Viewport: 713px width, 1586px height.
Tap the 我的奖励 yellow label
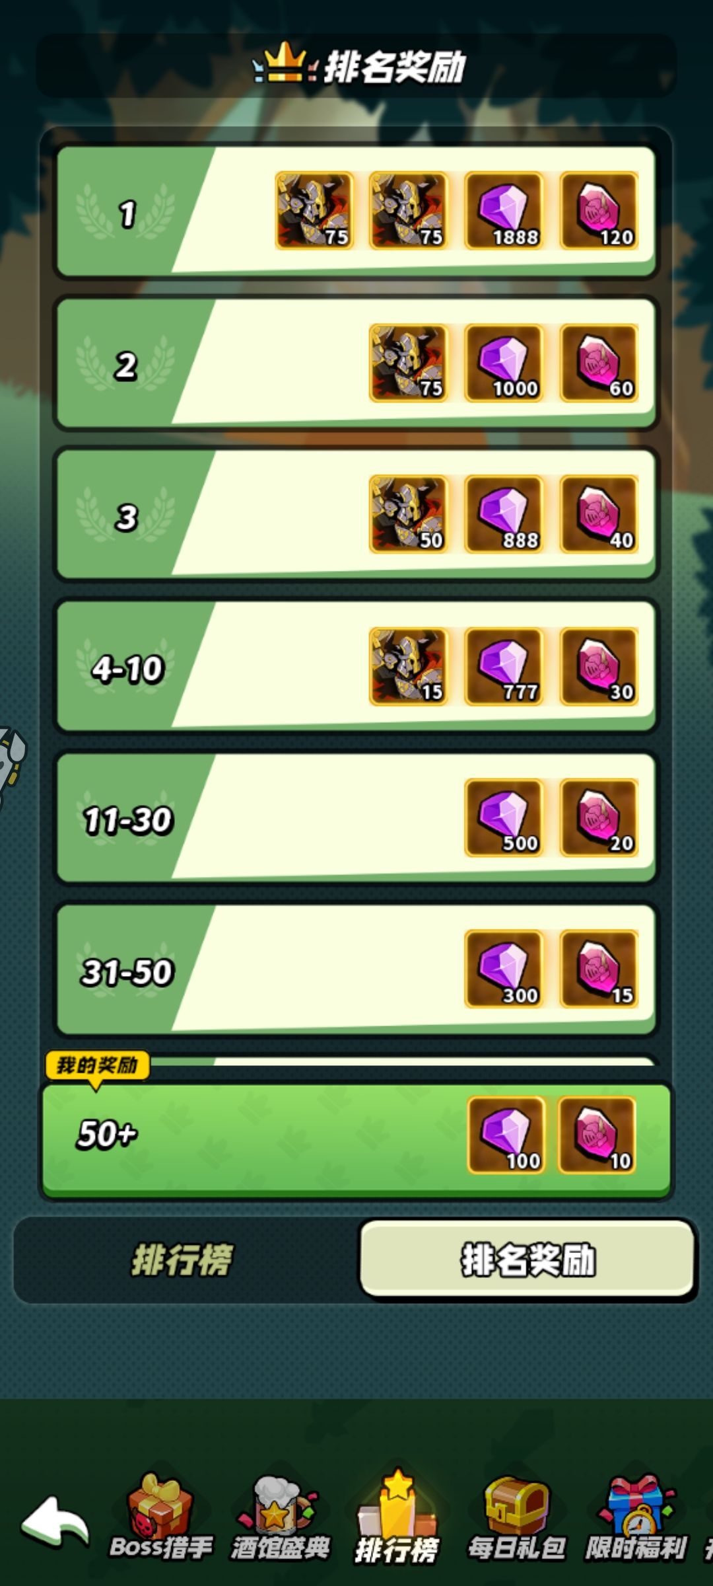point(97,1066)
